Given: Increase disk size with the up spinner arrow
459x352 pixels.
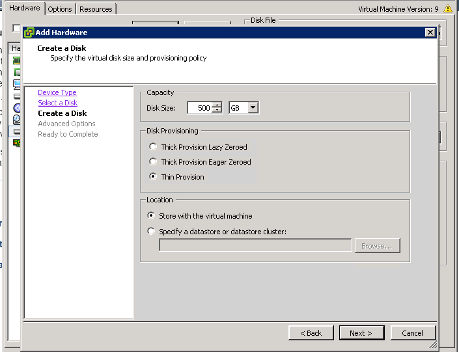Looking at the screenshot, I should tap(217, 105).
